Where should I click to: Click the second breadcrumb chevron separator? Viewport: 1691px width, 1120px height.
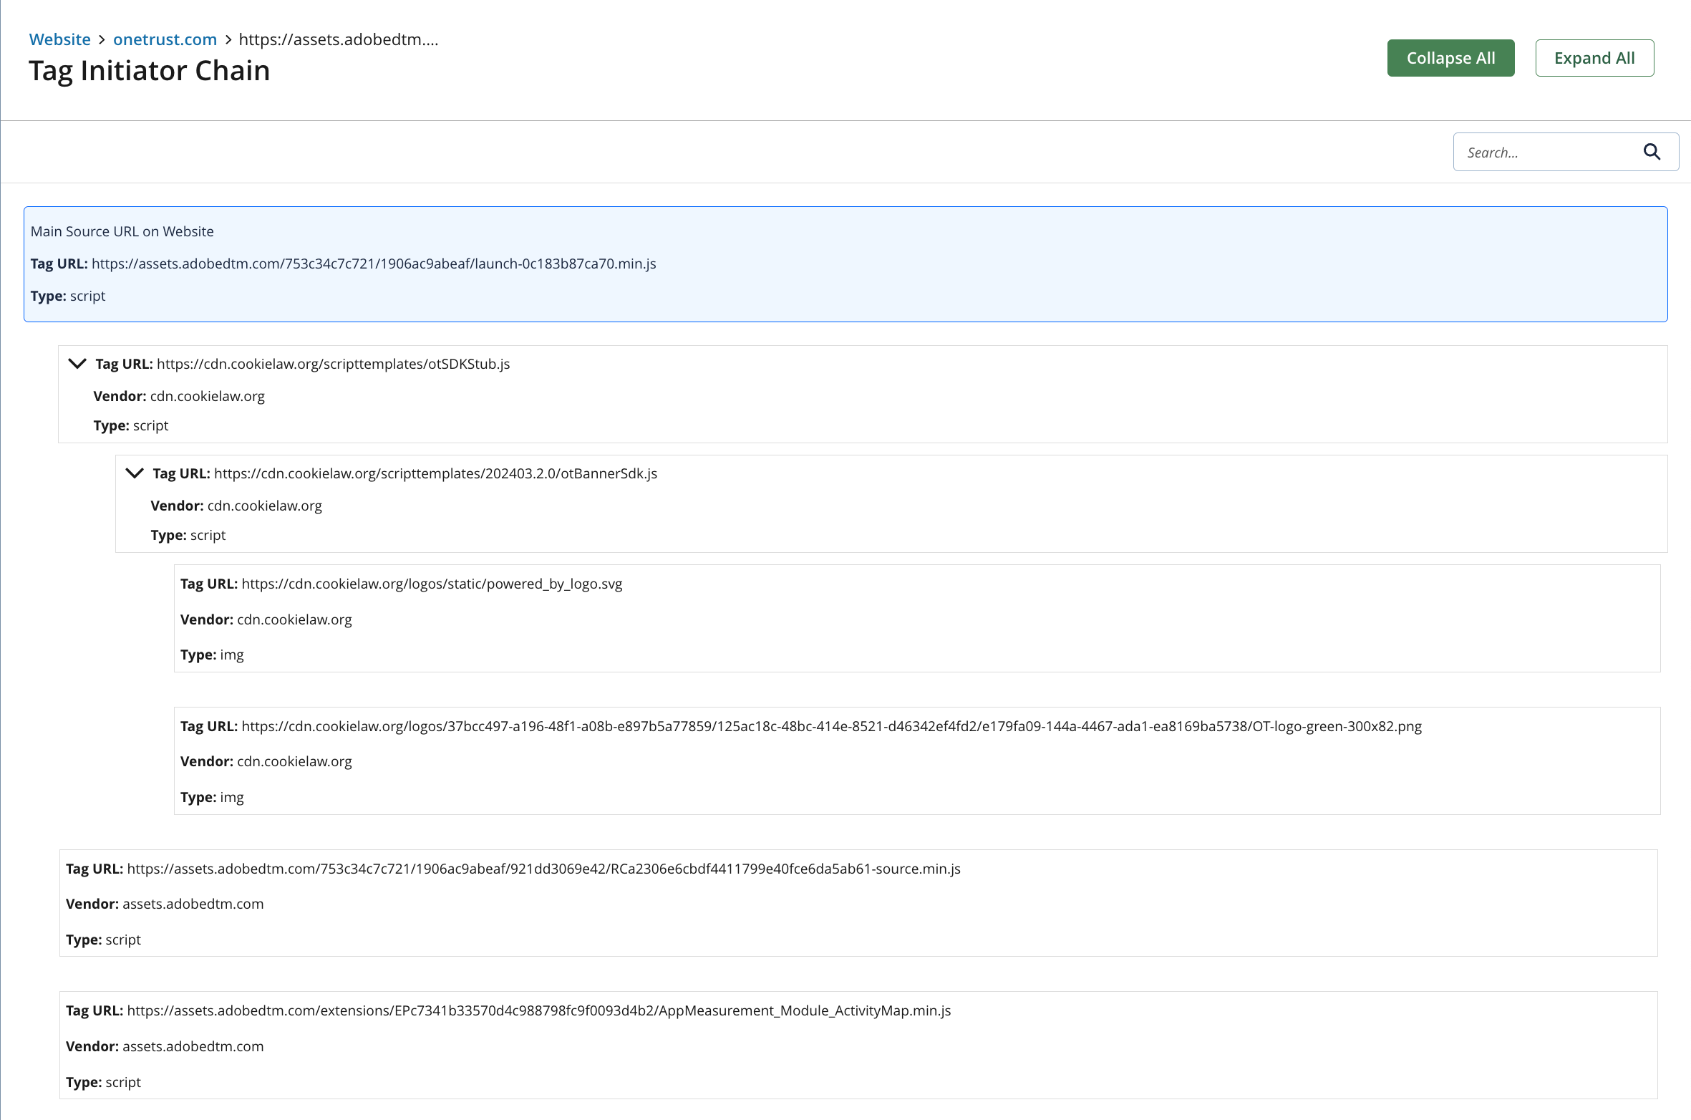point(228,39)
